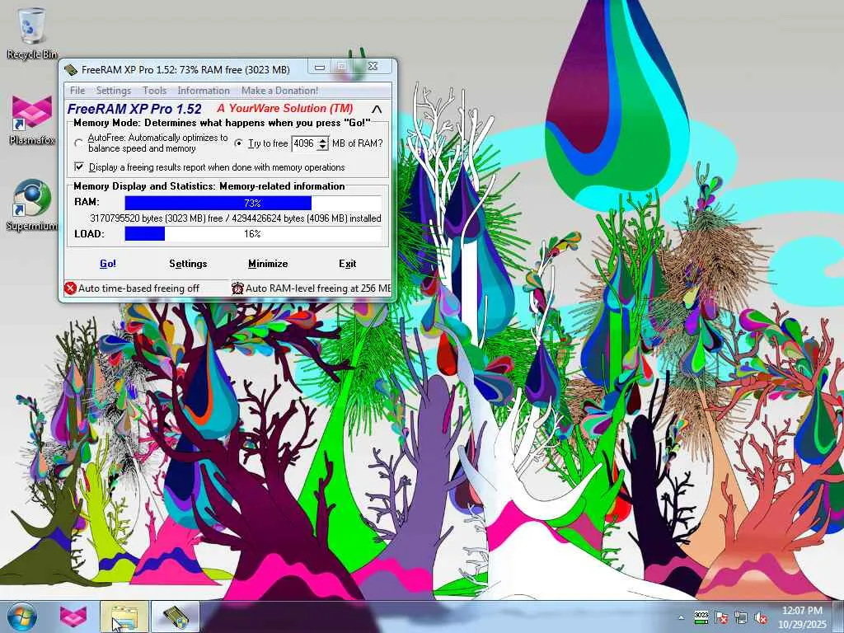Open the Make a Donation! menu
The image size is (844, 633).
click(x=279, y=91)
